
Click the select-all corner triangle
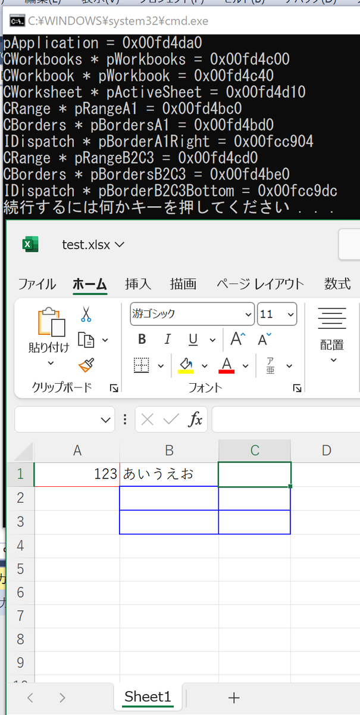pos(24,450)
